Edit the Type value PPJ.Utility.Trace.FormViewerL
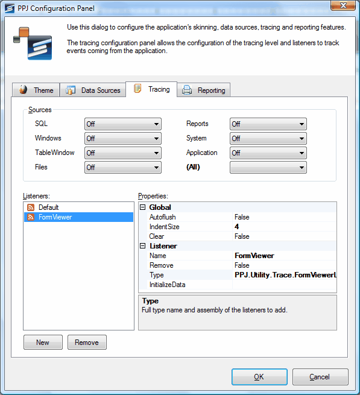The image size is (360, 395). (x=284, y=275)
